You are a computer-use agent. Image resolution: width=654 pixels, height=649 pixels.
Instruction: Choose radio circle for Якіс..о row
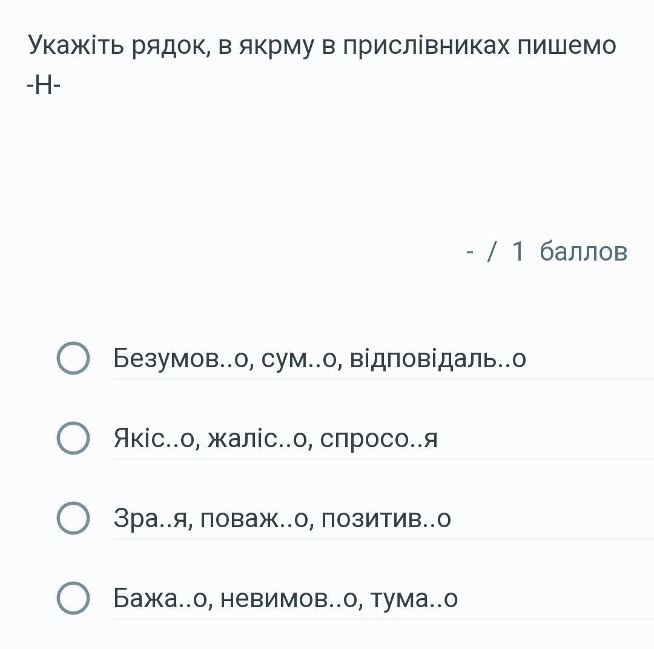tap(73, 438)
